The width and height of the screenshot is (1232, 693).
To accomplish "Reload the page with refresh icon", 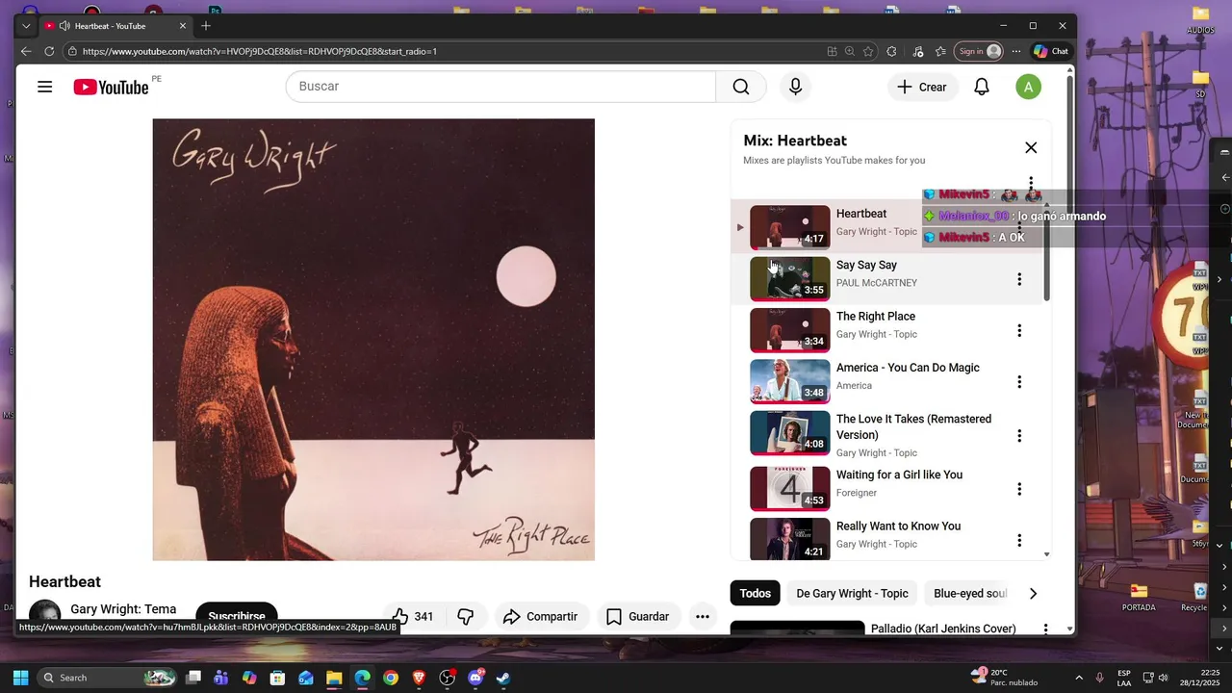I will pyautogui.click(x=49, y=51).
